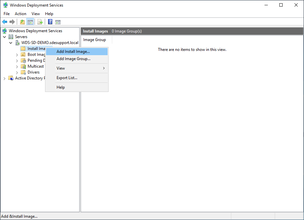Open the Help question-mark toolbar icon
Screen dimensions: 304x220
point(50,22)
